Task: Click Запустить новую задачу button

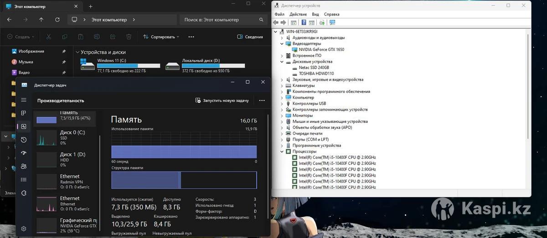Action: pyautogui.click(x=222, y=101)
